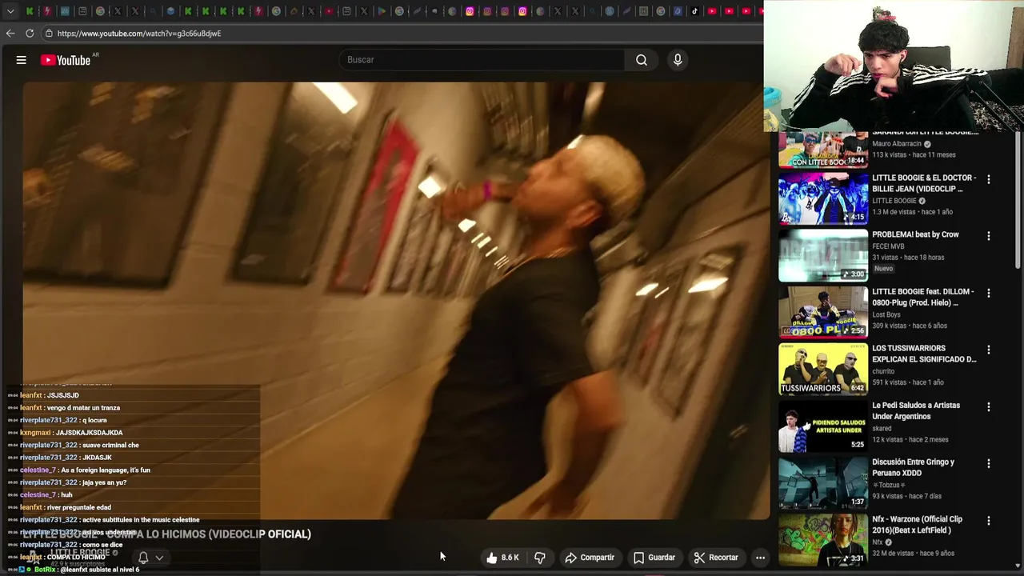The image size is (1024, 576).
Task: View site info icon beside the URL
Action: point(49,34)
